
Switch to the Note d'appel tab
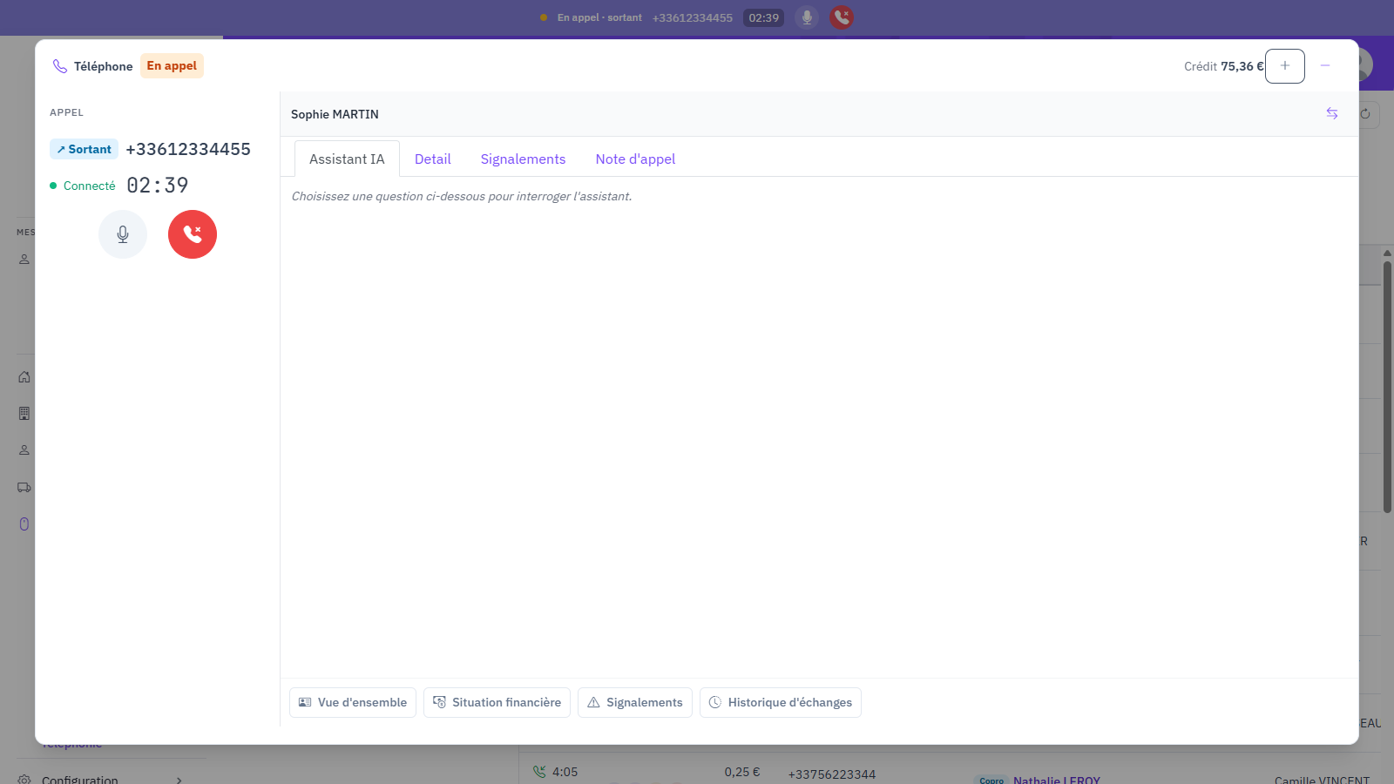(635, 159)
